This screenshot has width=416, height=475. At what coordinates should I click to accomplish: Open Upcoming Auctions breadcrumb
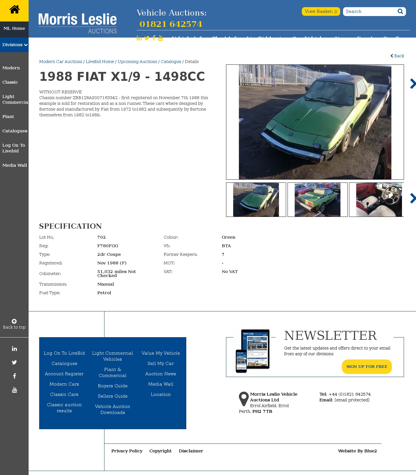point(137,62)
